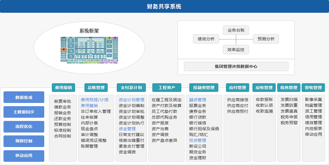Open the 工程资产 tab
The width and height of the screenshot is (329, 165).
click(x=167, y=88)
